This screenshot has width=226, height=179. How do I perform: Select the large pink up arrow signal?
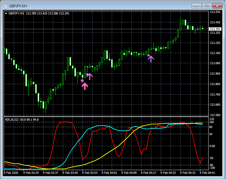pos(85,86)
